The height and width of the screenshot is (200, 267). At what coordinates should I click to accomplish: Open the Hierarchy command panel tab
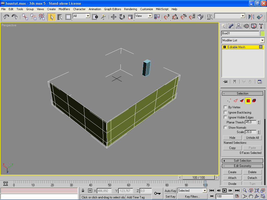[238, 26]
